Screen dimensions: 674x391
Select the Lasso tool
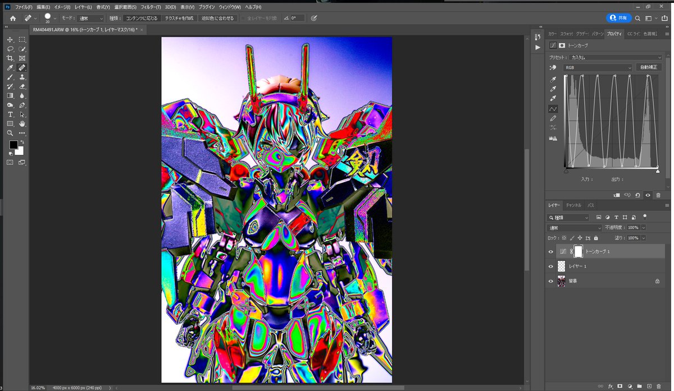10,49
